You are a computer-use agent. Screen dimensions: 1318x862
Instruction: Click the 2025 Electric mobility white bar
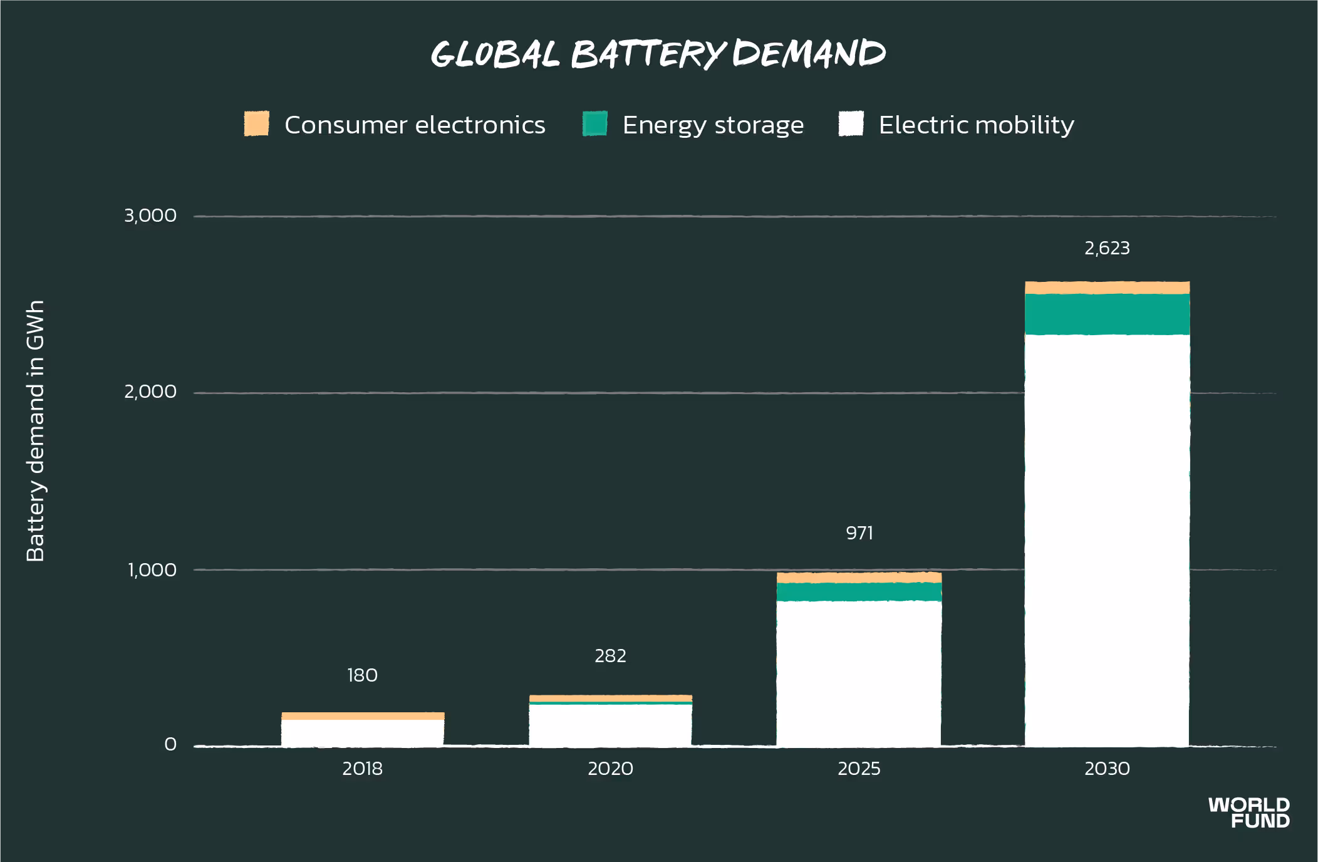tap(859, 673)
